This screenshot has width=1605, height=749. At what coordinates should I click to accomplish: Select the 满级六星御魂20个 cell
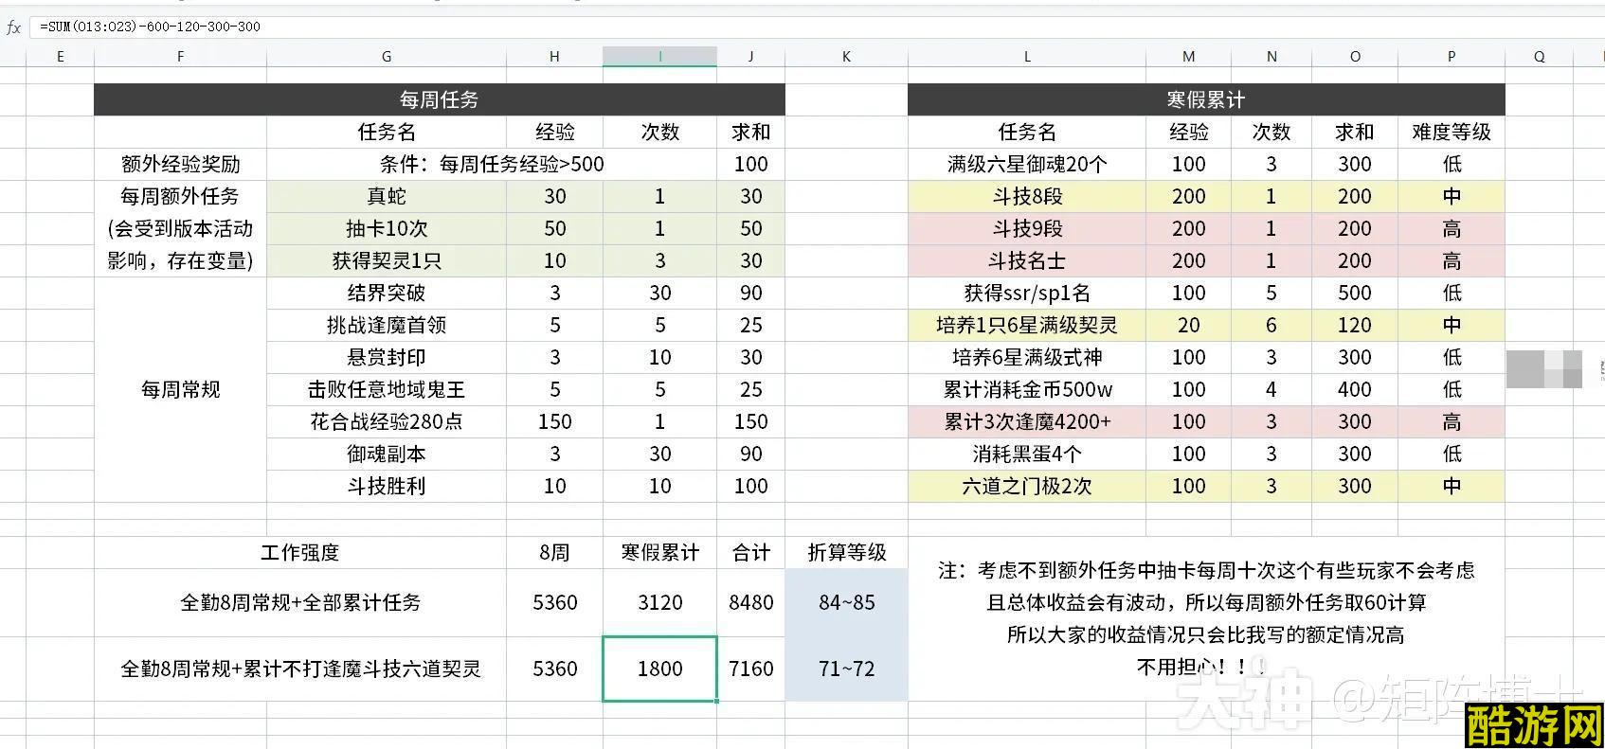point(1027,164)
